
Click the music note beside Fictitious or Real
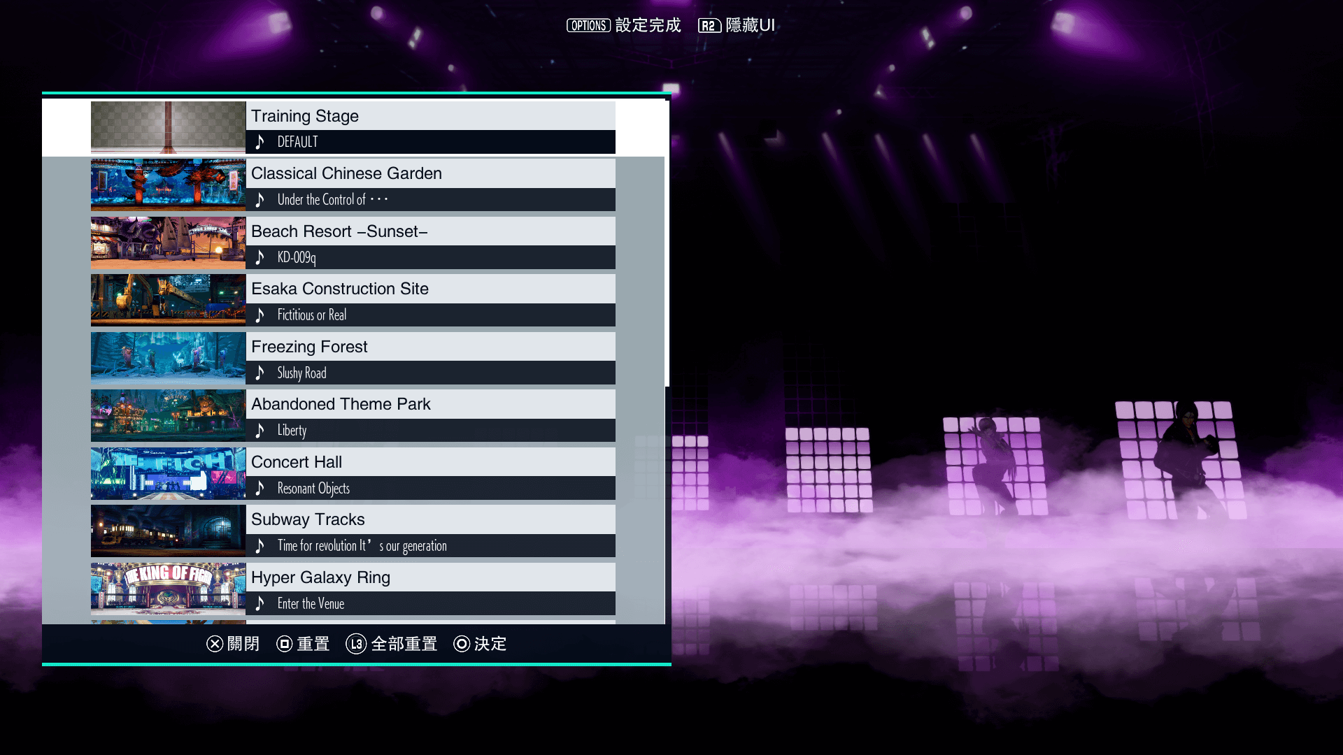coord(260,315)
